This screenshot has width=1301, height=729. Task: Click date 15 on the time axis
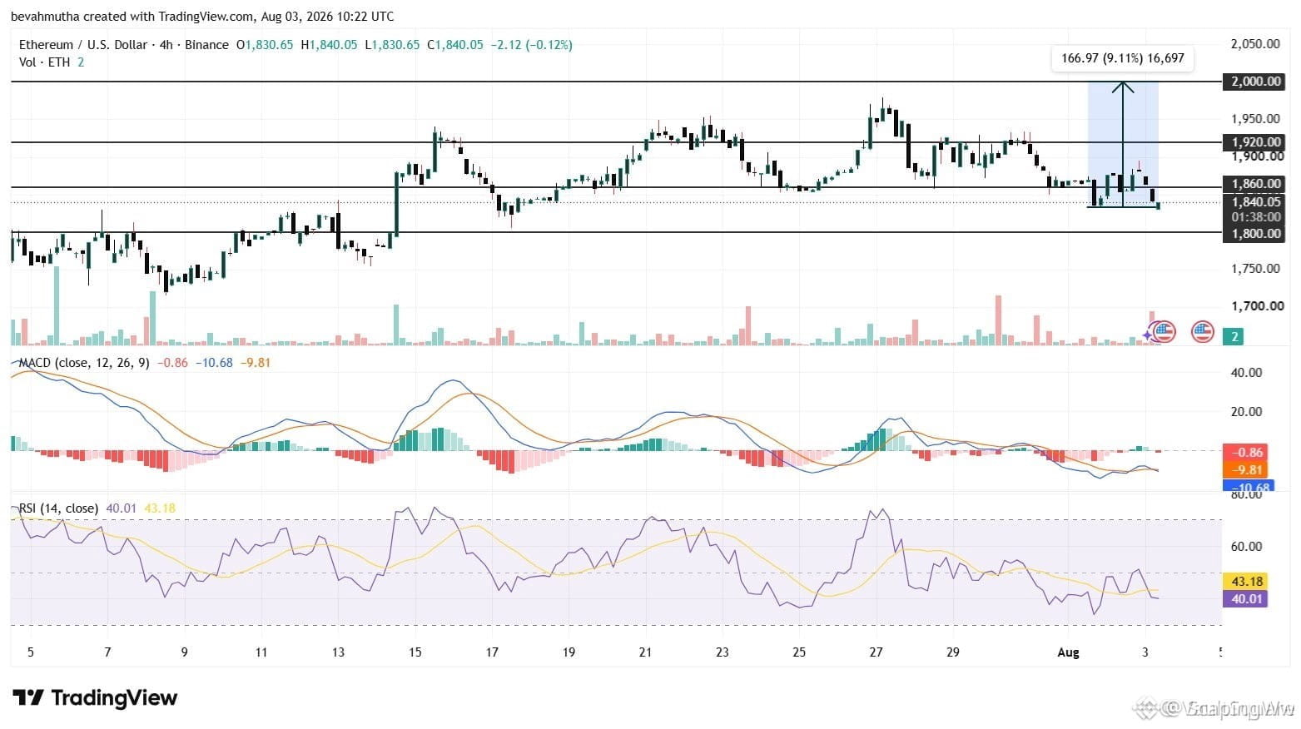(x=415, y=652)
